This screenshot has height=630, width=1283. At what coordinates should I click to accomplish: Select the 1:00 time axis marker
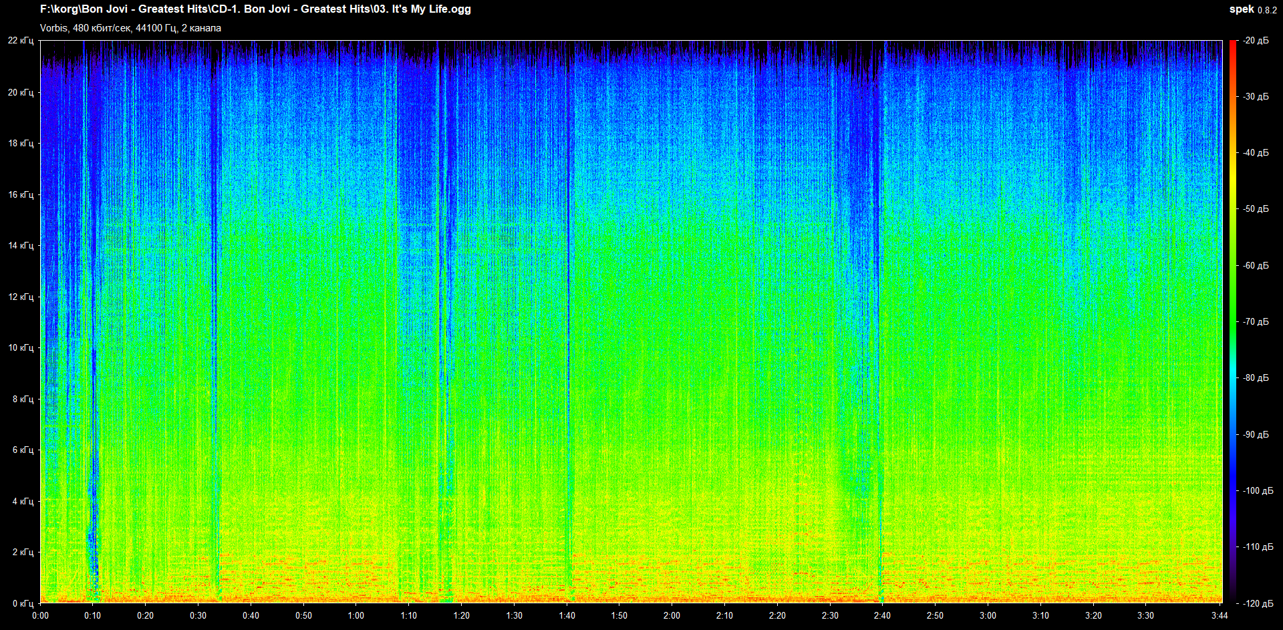tap(356, 615)
